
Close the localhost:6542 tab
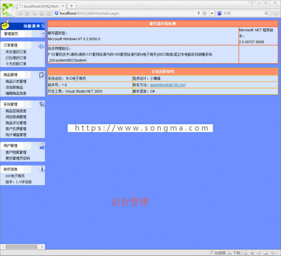click(63, 6)
